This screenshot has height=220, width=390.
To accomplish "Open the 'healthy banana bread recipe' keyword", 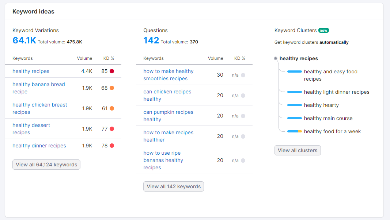I will pos(38,88).
